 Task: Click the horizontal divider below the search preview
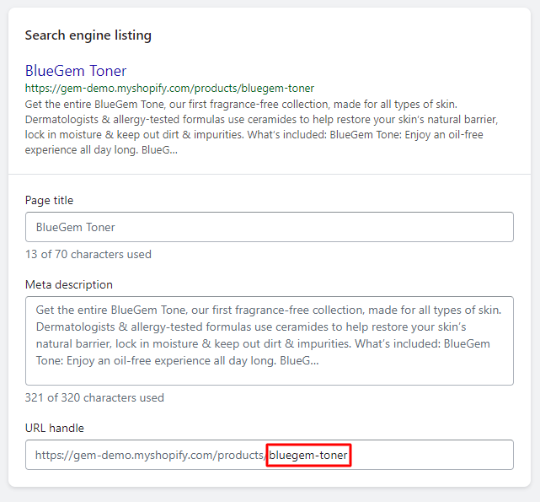[x=269, y=175]
